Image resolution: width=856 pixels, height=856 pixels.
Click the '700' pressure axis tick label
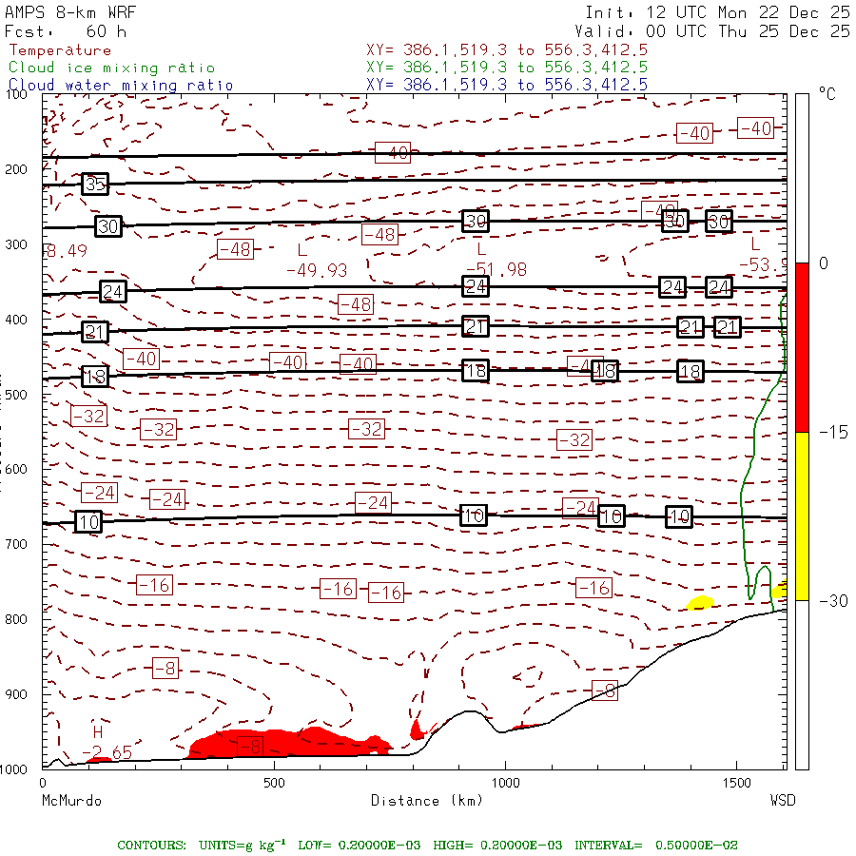tap(16, 544)
